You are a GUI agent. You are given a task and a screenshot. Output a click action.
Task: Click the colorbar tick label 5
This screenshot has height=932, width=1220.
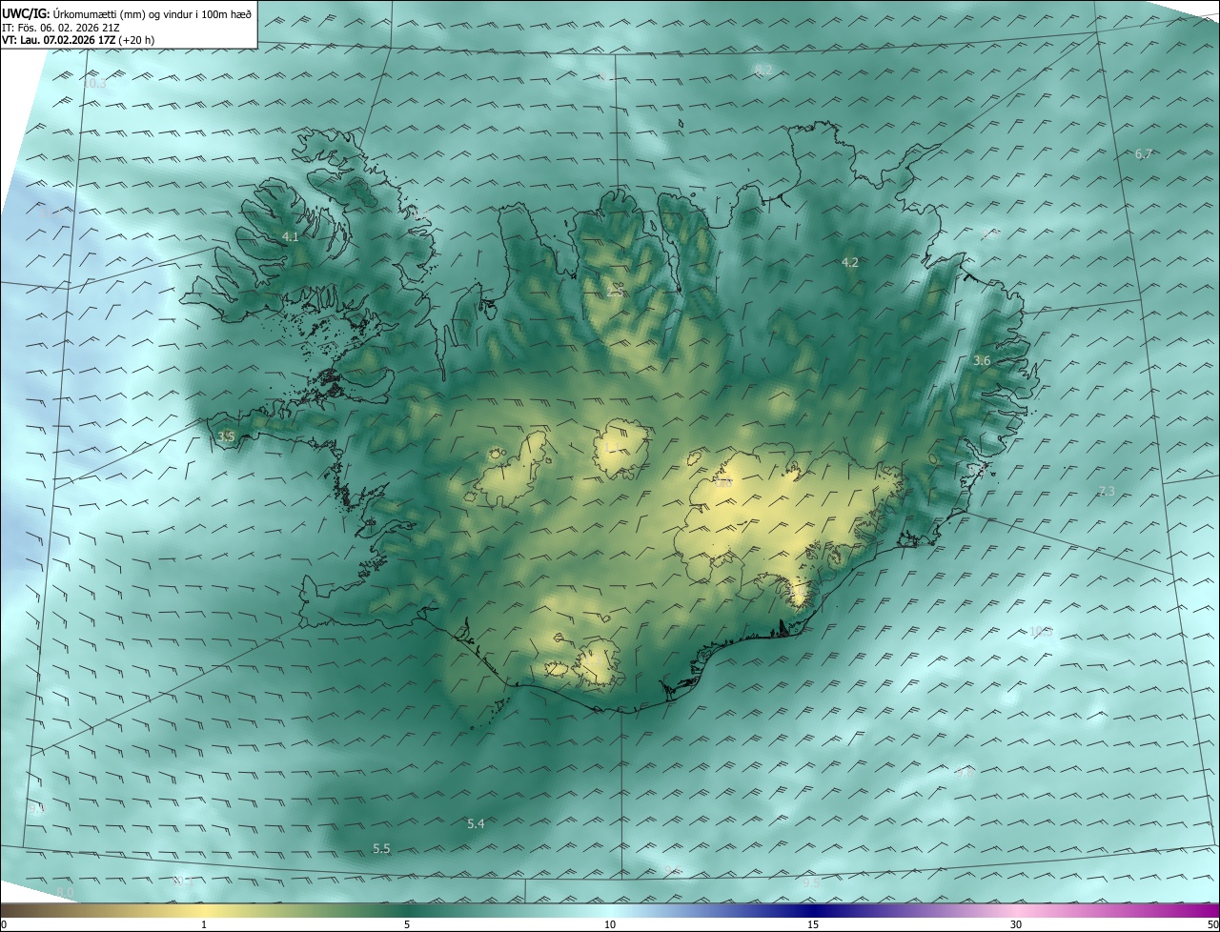(407, 924)
